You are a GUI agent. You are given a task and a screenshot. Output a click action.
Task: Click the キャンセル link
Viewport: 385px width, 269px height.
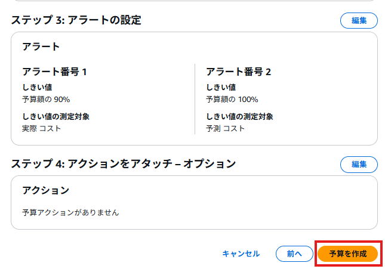click(241, 253)
